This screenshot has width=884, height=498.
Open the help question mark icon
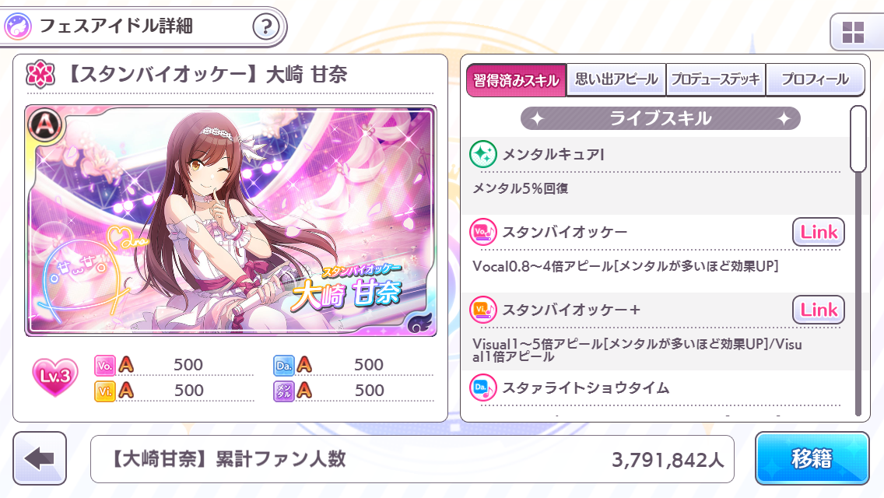(x=265, y=26)
